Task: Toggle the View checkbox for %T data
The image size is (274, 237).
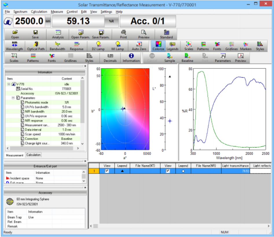Action: click(107, 171)
